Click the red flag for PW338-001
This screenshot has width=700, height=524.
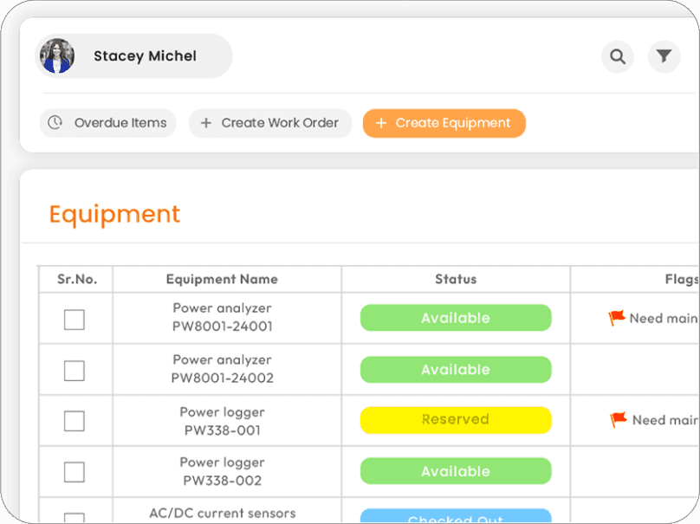point(619,419)
